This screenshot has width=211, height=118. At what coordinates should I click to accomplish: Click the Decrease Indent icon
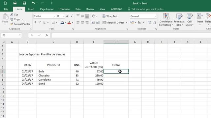pos(93,22)
